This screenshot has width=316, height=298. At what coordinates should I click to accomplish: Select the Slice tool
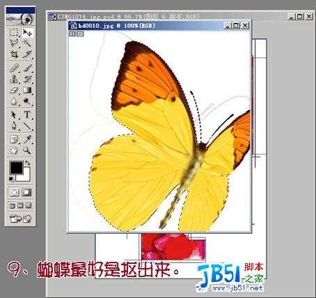[x=27, y=54]
